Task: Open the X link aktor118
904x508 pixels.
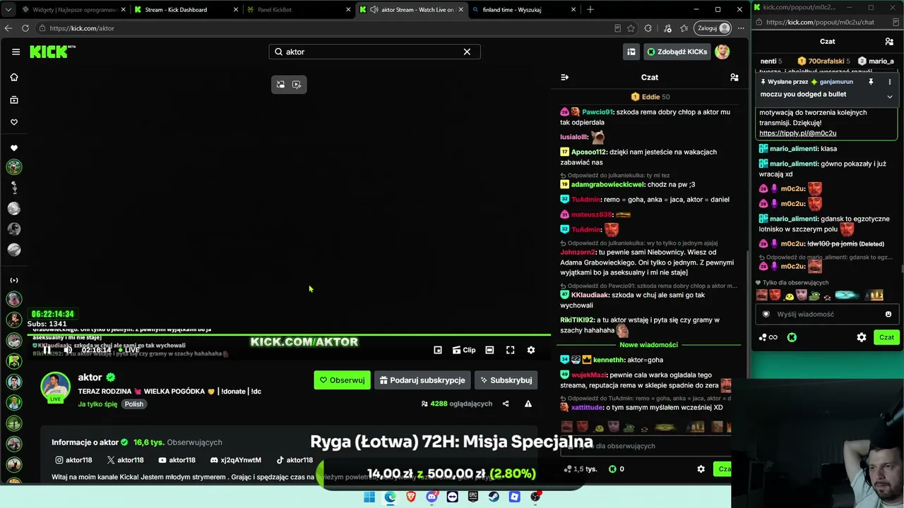Action: 126,460
